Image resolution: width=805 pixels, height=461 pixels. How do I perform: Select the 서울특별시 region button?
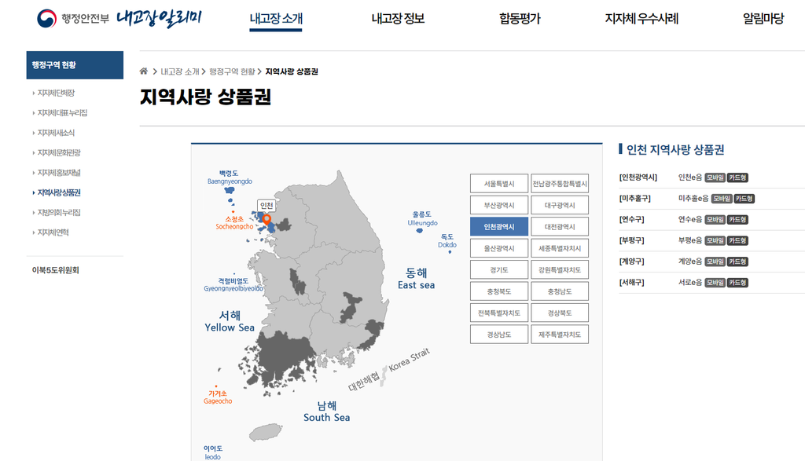coord(499,184)
